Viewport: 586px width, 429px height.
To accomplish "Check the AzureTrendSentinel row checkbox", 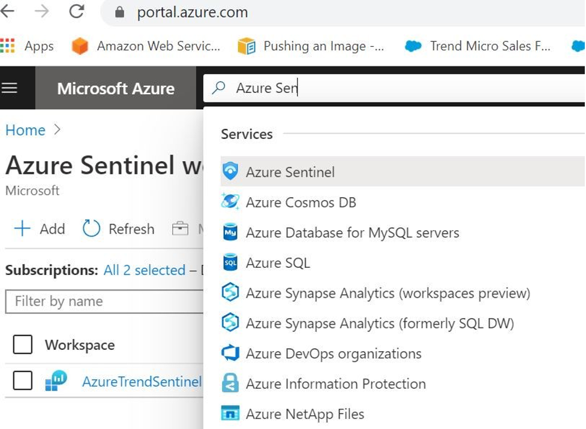I will [x=22, y=380].
